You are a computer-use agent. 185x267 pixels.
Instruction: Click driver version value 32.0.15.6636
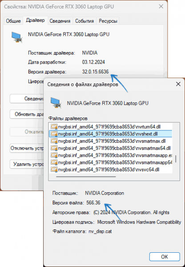[95, 72]
